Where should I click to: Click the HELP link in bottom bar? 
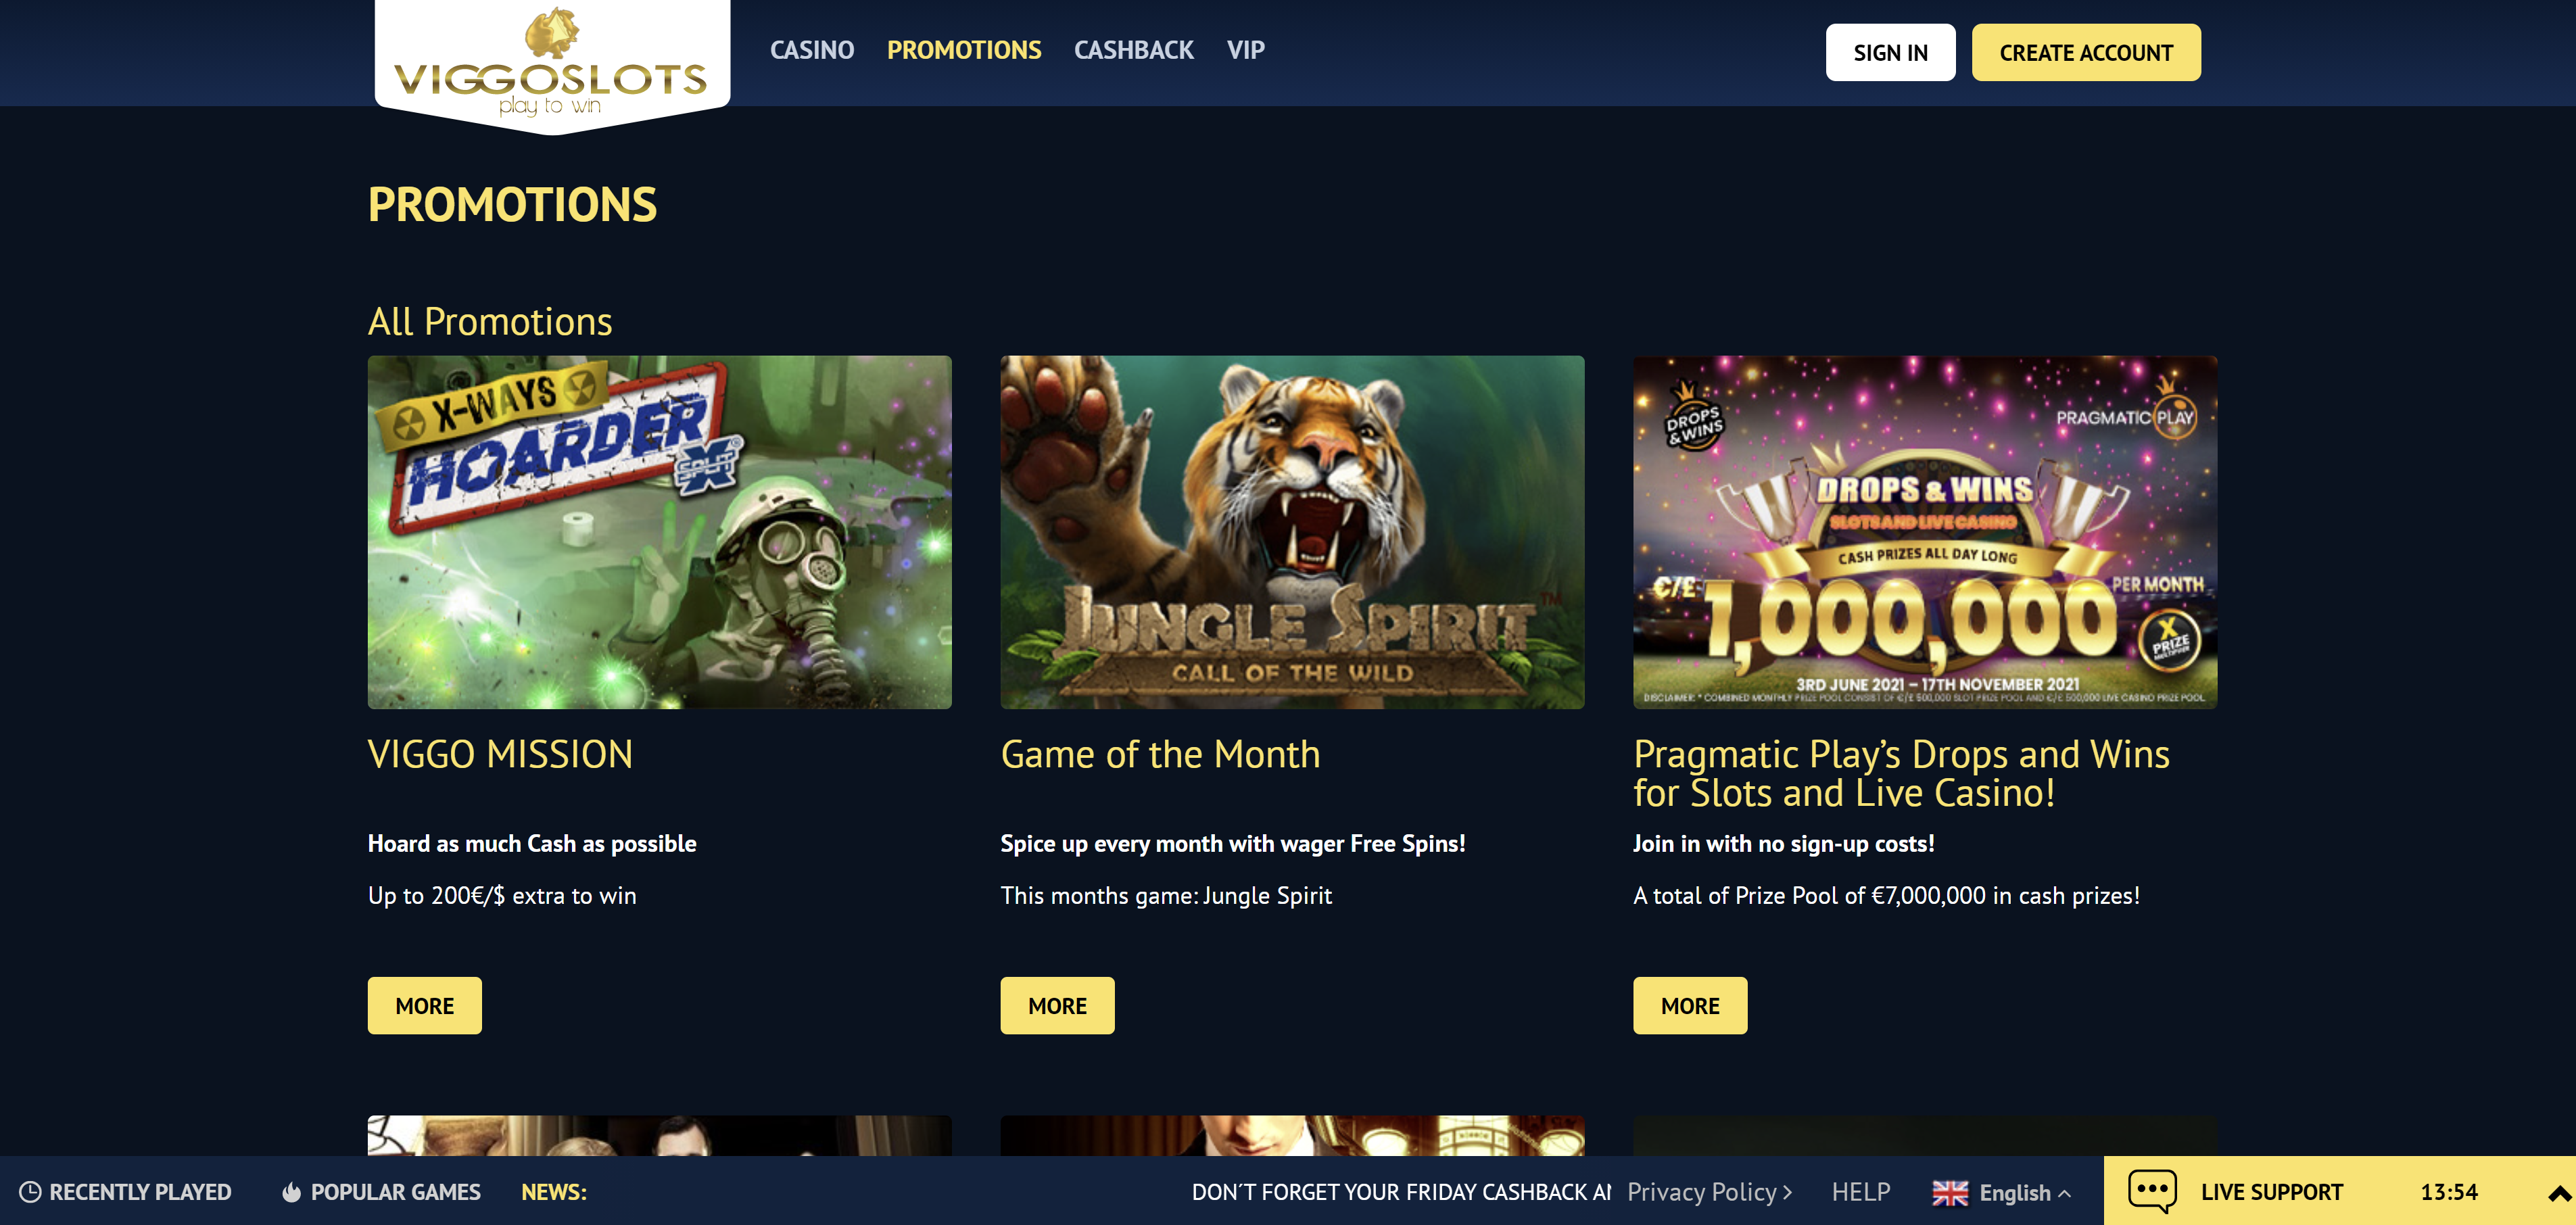(x=1860, y=1192)
